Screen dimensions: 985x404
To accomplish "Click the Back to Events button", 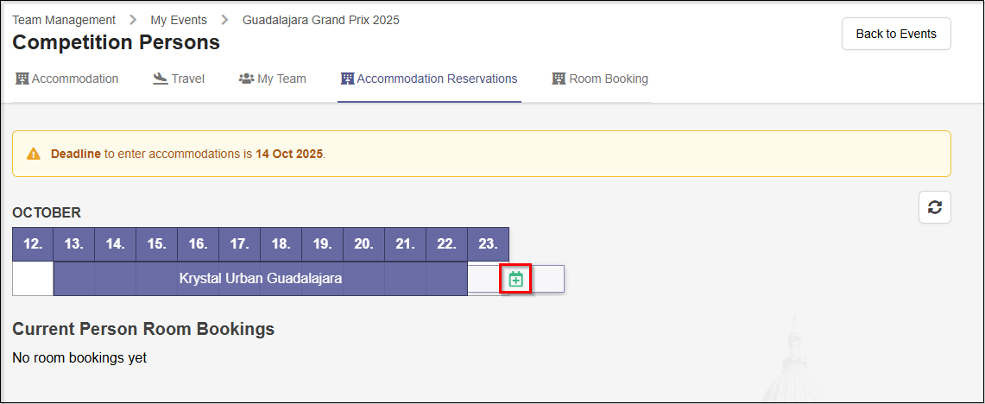I will click(895, 34).
